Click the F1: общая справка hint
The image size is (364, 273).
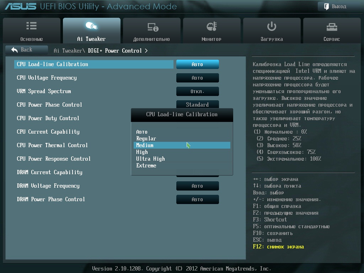coord(277,206)
